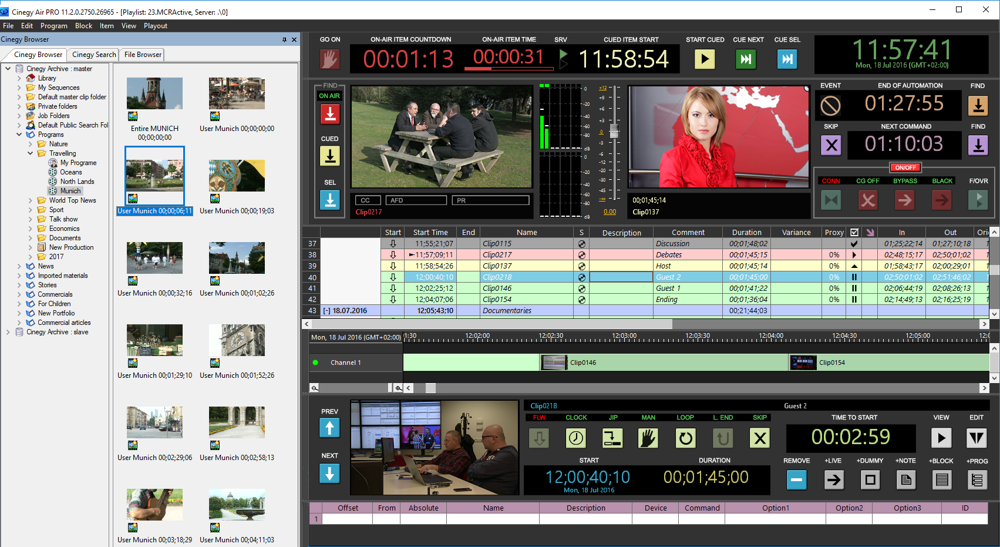Click the EDIT triangle button
This screenshot has width=1000, height=547.
(977, 438)
